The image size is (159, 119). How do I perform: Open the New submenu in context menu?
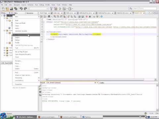click(x=26, y=17)
